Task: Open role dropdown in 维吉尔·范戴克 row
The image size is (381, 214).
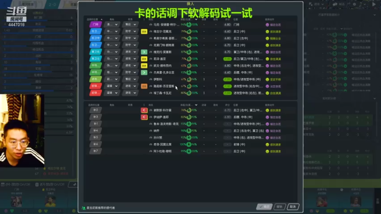Action: click(112, 31)
